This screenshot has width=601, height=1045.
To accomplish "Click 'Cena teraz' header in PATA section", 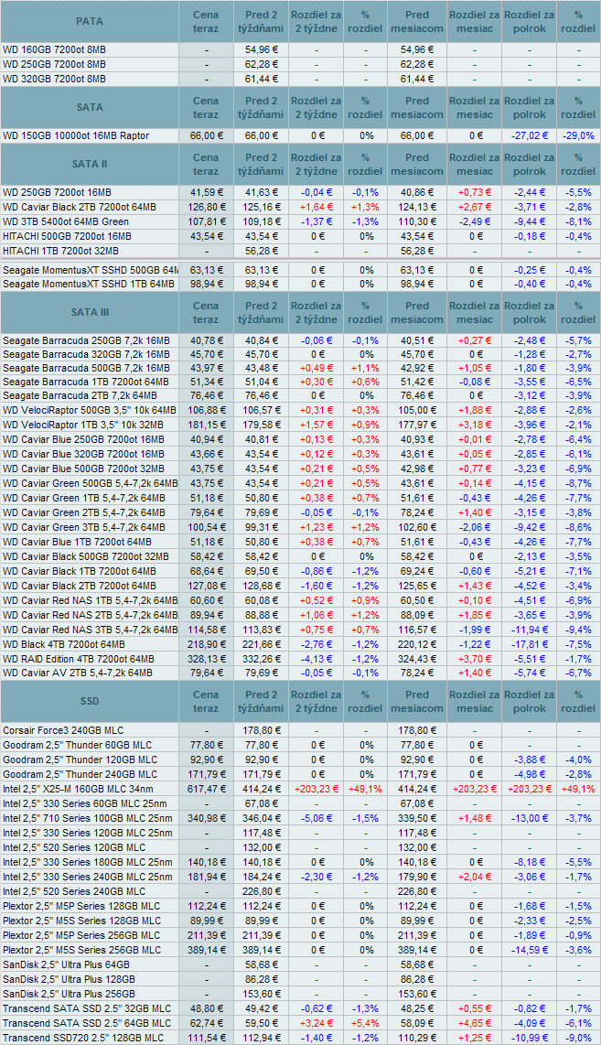I will 206,21.
